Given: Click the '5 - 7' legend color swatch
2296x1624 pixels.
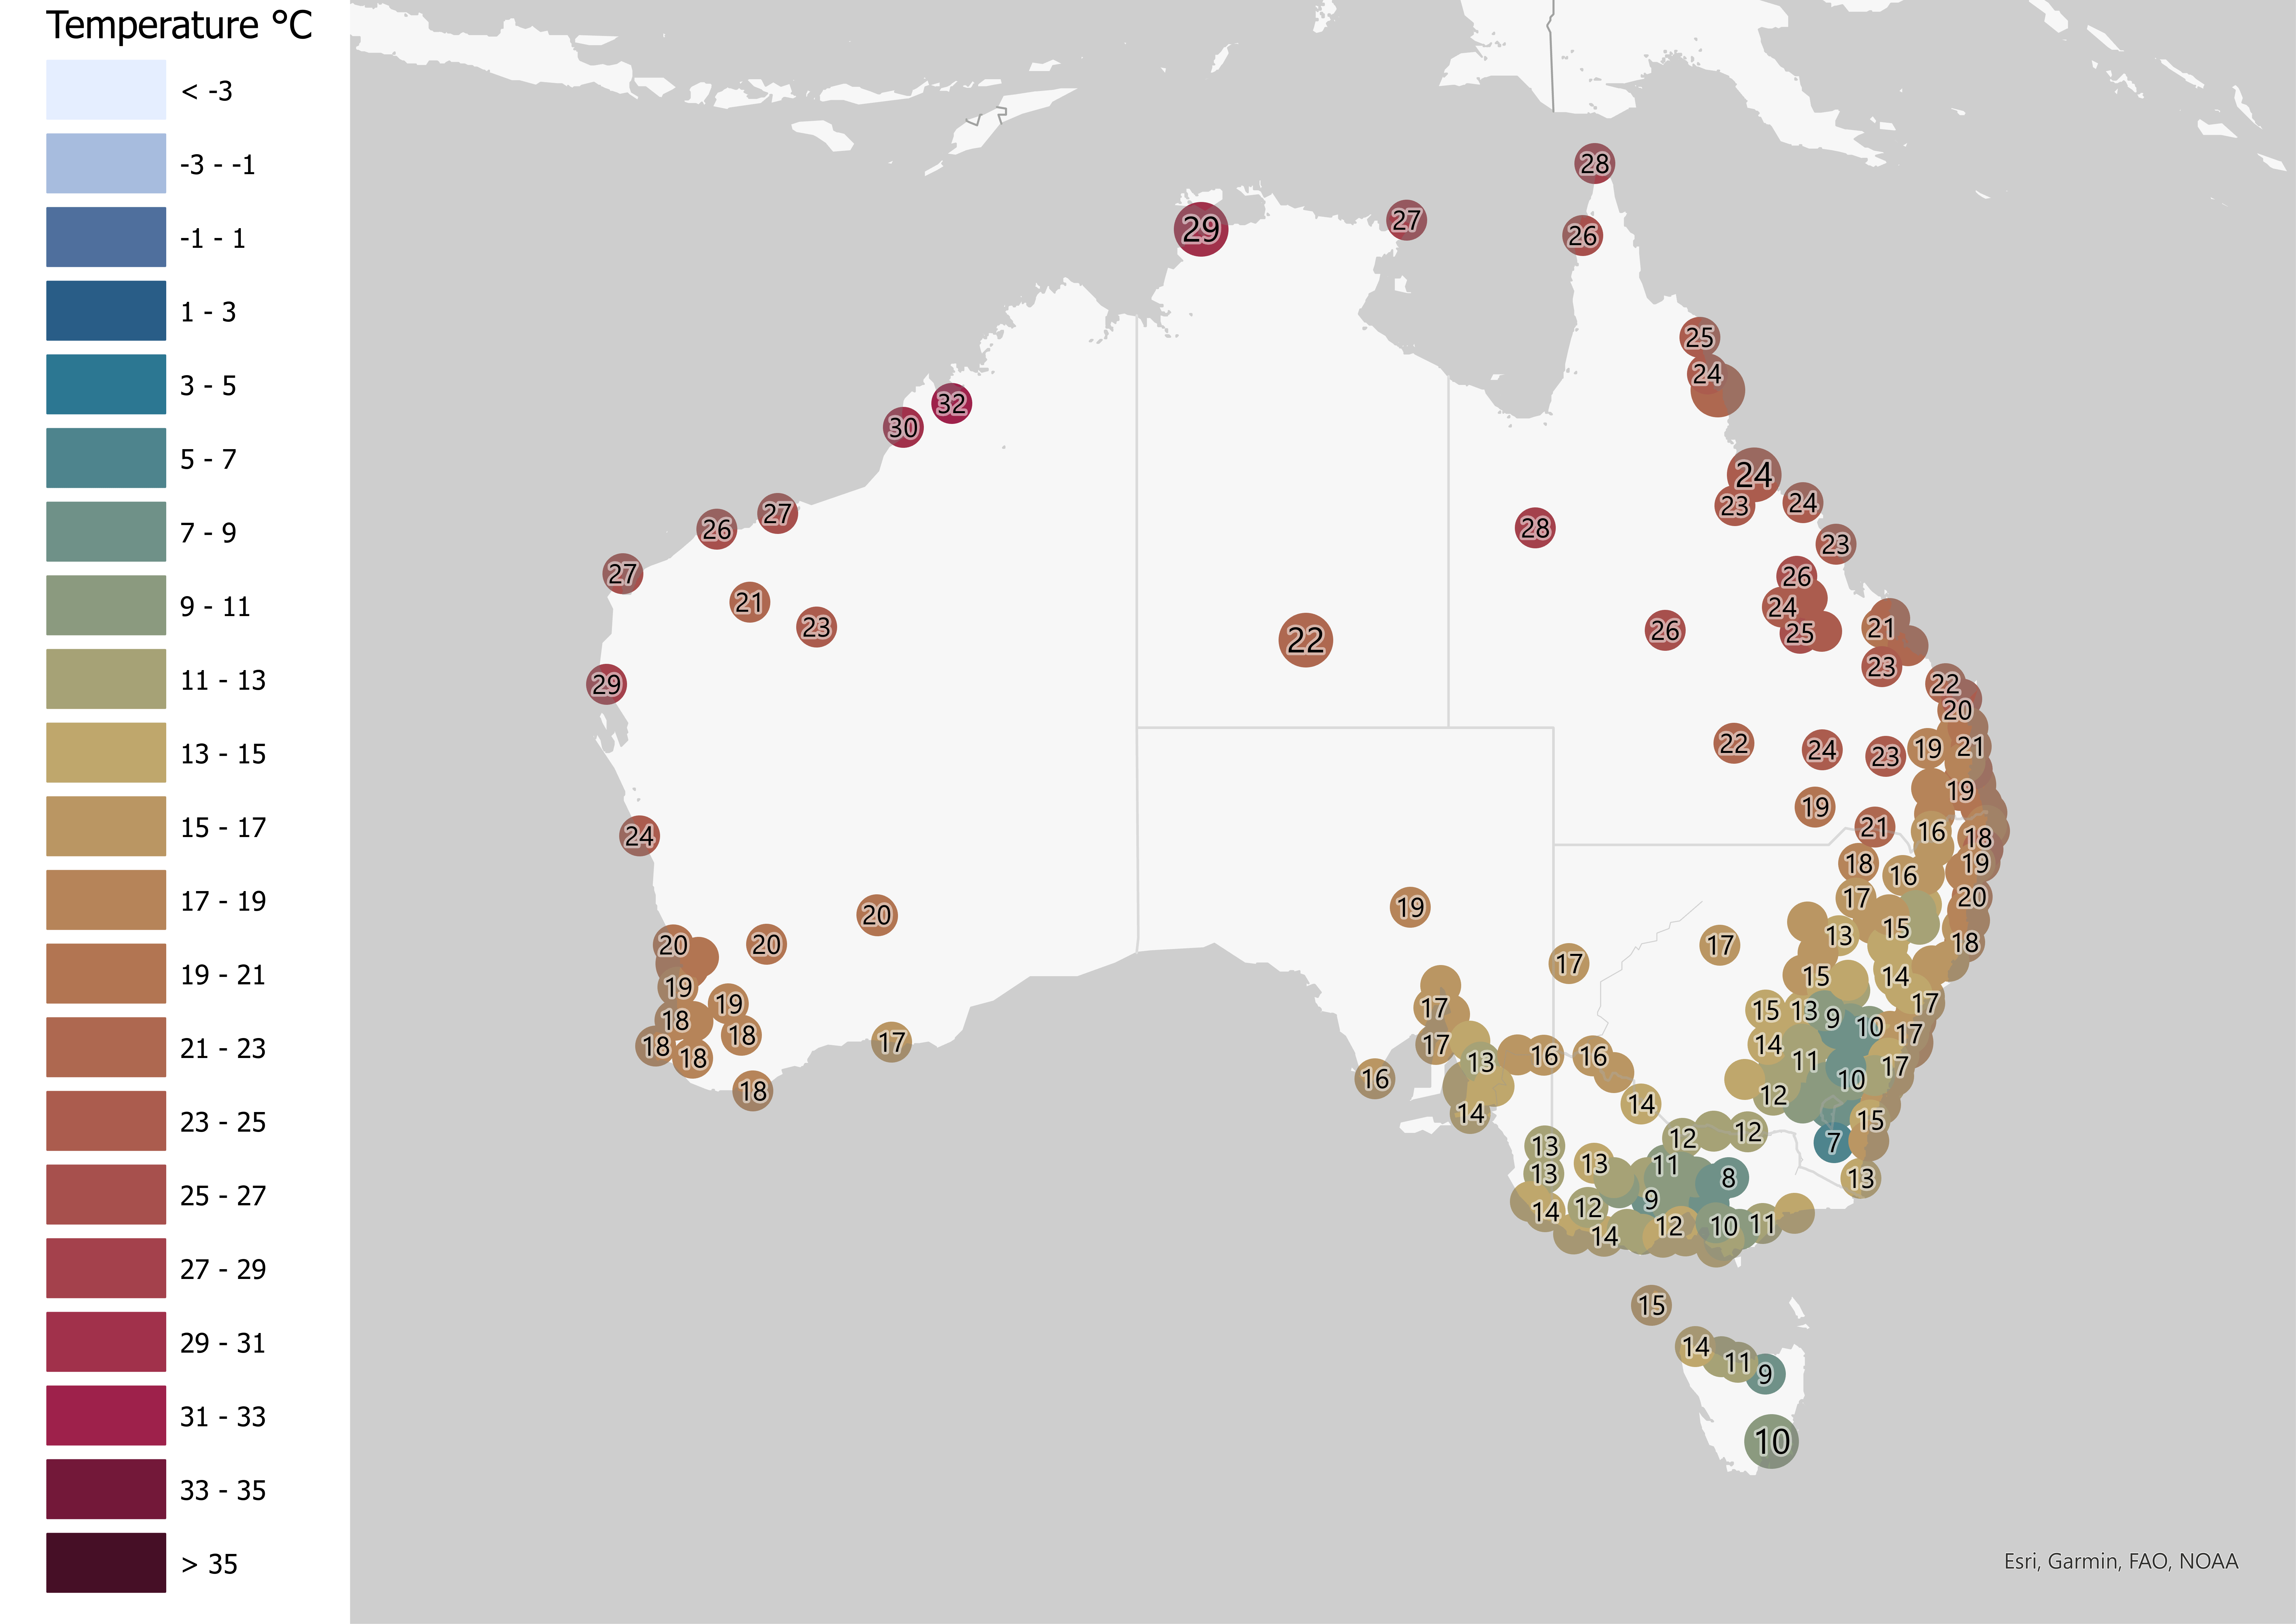Looking at the screenshot, I should [106, 458].
